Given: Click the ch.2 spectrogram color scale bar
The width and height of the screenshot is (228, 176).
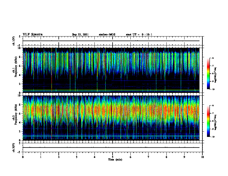Looking at the screenshot, I should pos(208,121).
